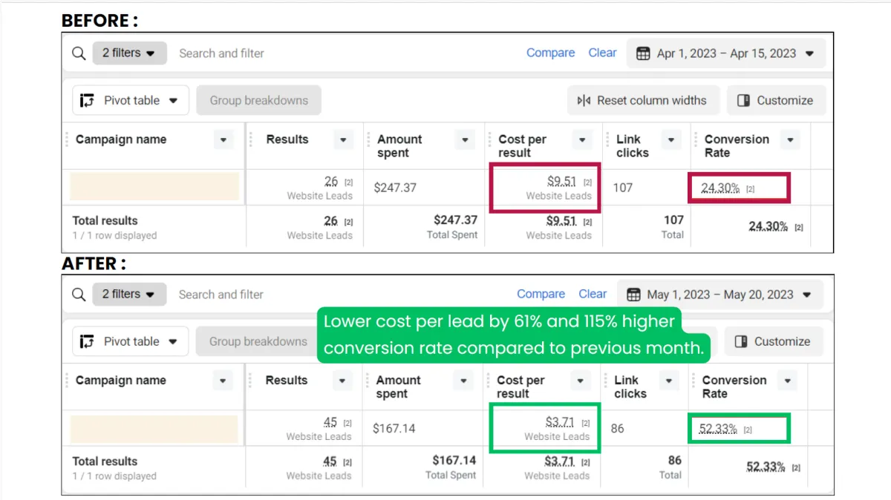Click $9.51 cost per result value
This screenshot has width=891, height=500.
coord(561,181)
